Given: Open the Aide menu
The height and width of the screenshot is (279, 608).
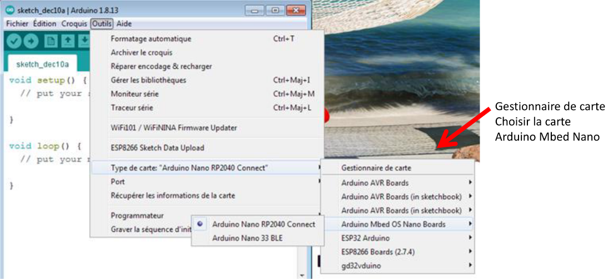Looking at the screenshot, I should click(x=124, y=24).
